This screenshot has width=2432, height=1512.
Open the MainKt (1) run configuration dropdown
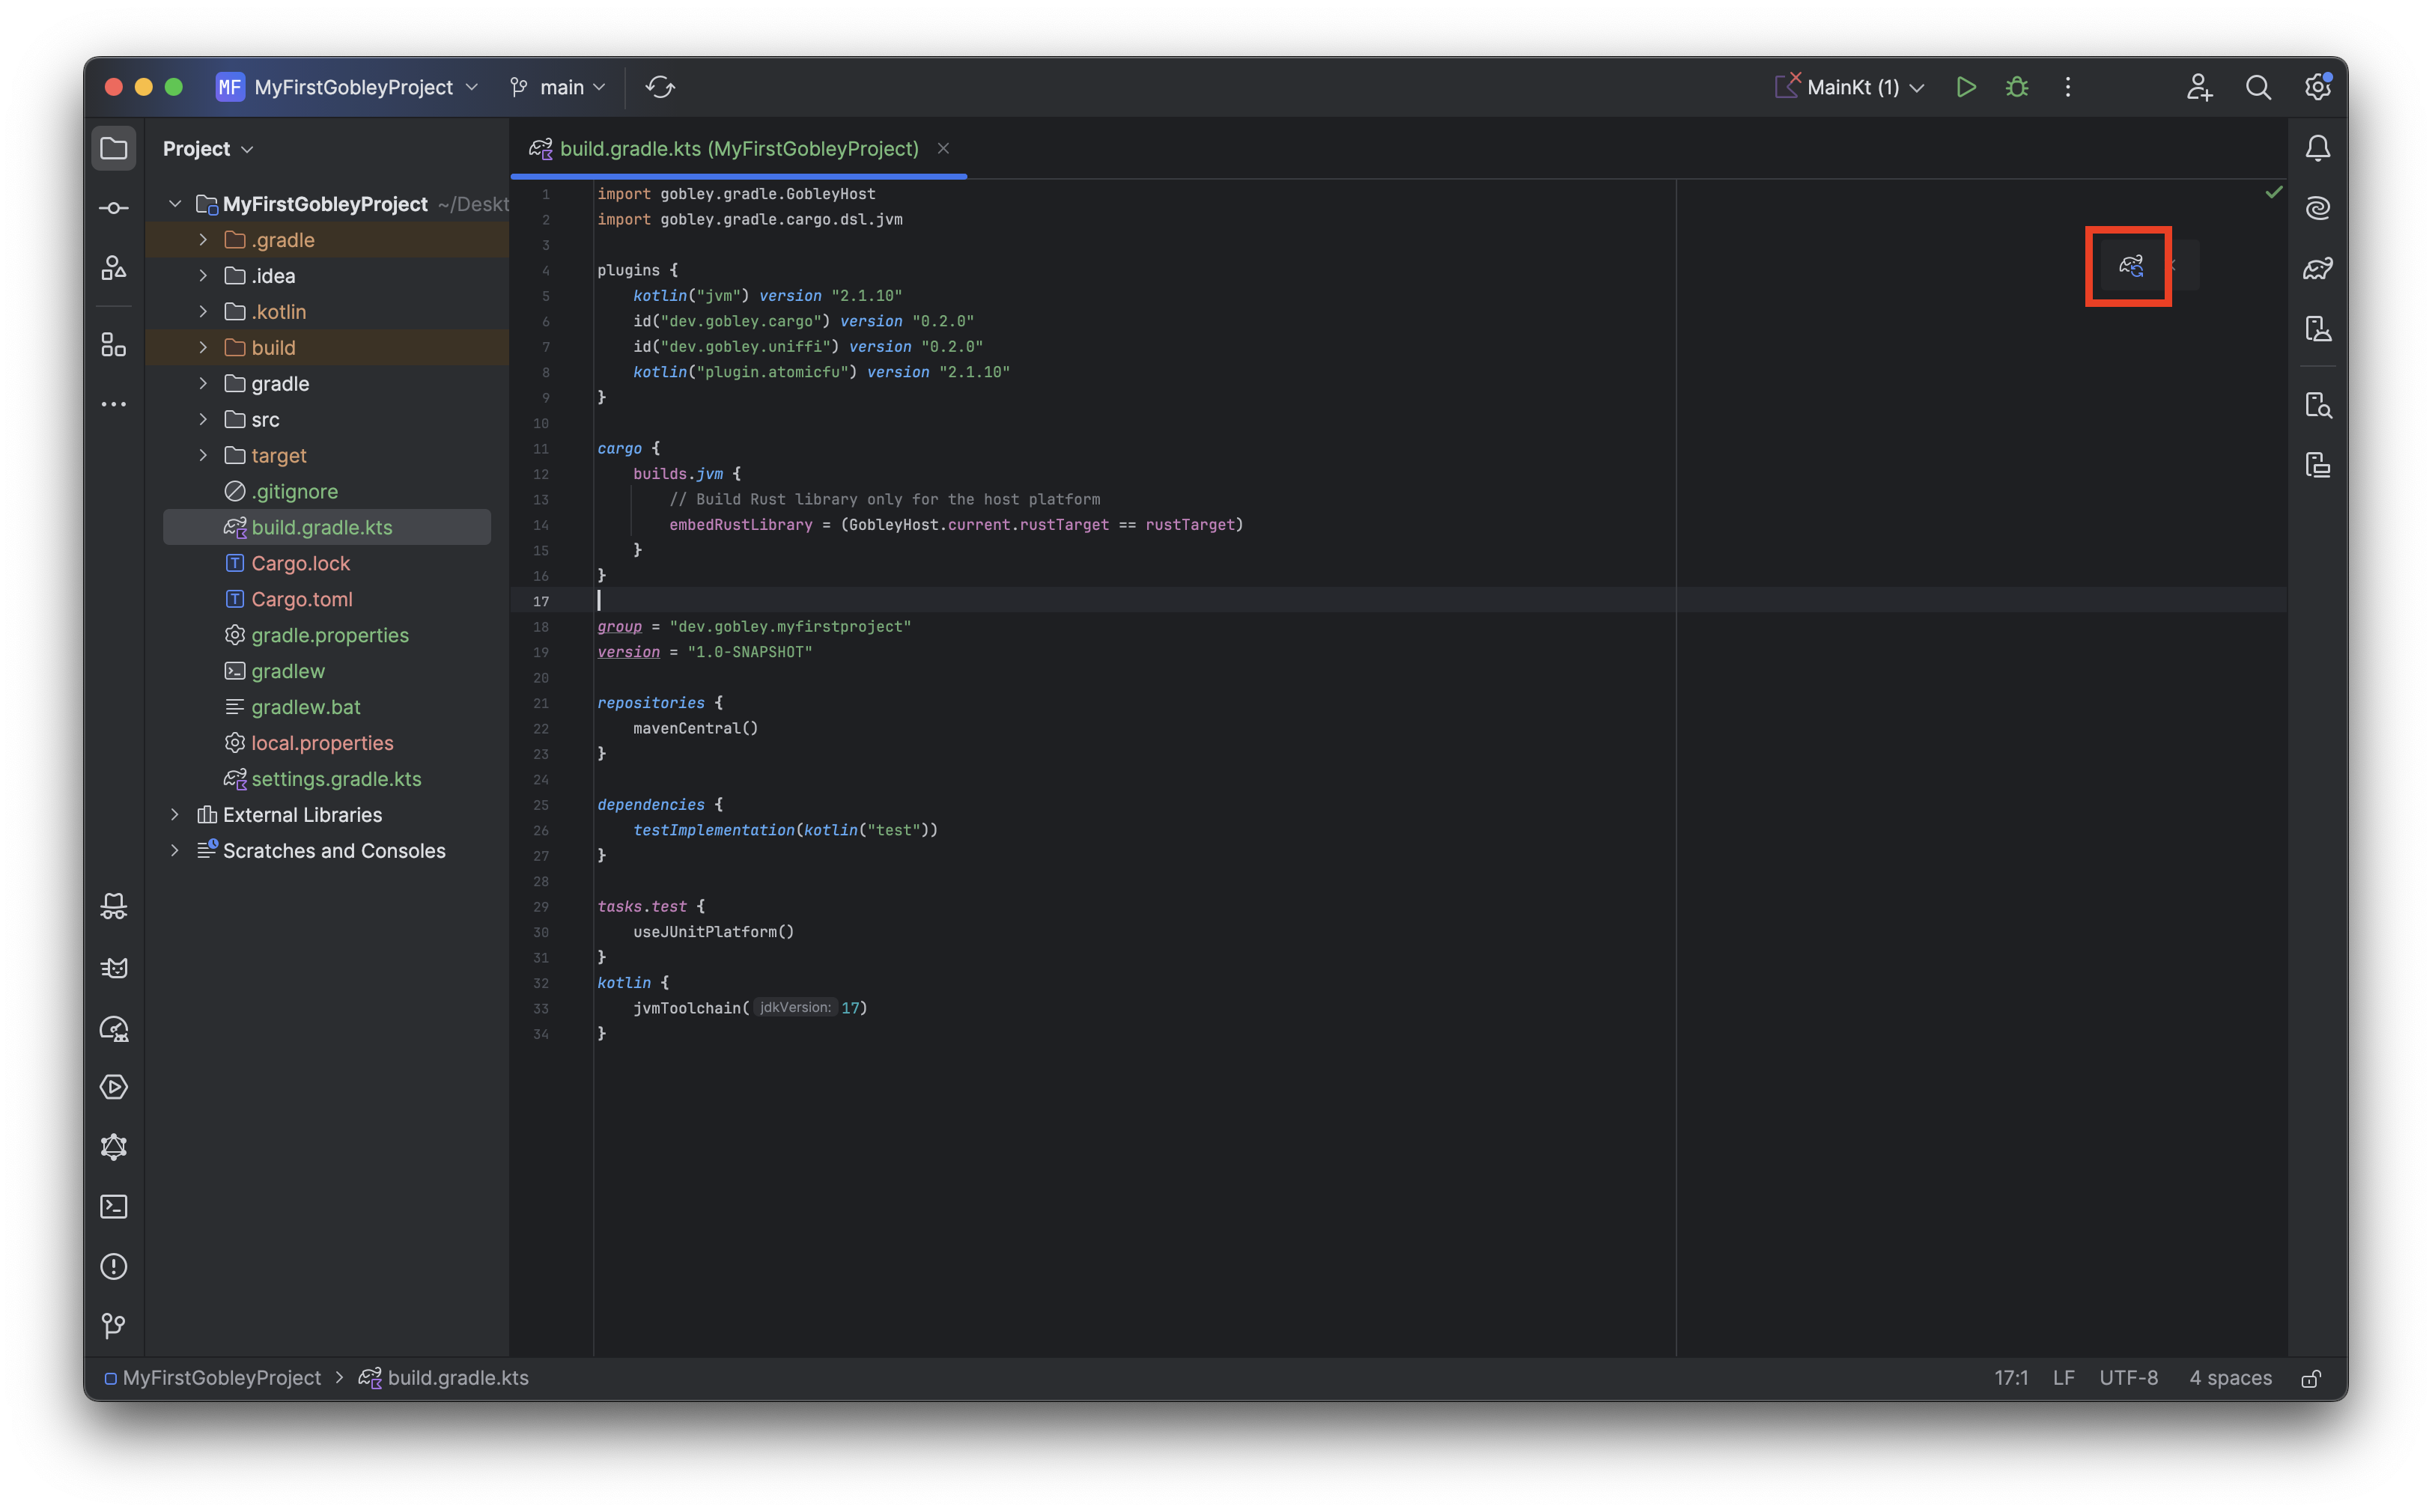(1849, 87)
